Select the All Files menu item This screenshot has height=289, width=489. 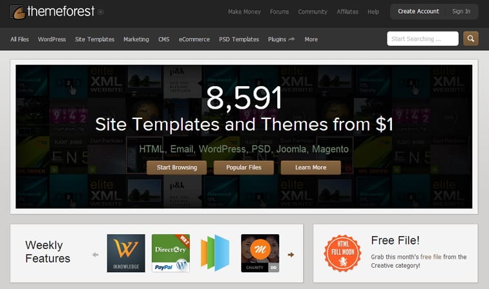pos(19,39)
